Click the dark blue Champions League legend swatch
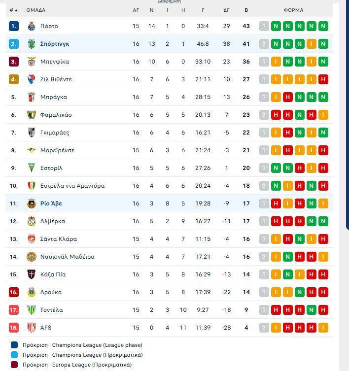Viewport: 349px width, 371px height. coord(13,345)
